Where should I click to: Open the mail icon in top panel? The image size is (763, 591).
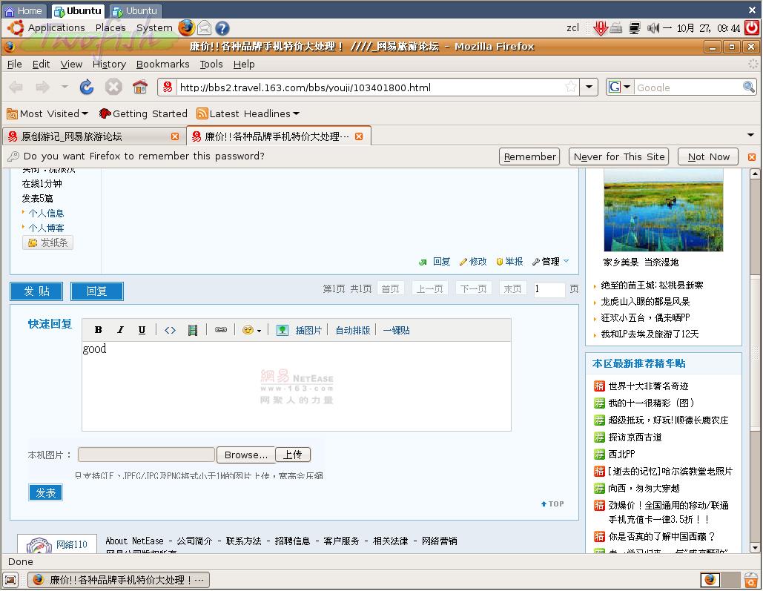pos(205,28)
